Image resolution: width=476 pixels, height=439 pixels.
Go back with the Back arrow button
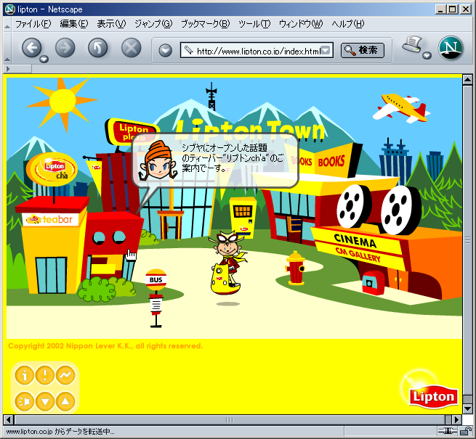[x=31, y=48]
